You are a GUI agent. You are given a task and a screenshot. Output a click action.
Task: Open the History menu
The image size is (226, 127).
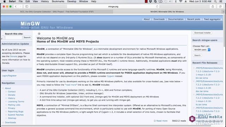(45, 1)
